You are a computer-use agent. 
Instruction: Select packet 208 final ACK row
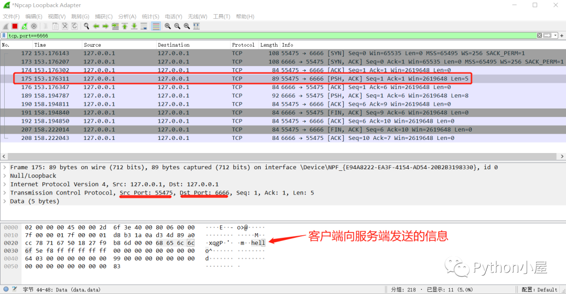tap(283, 138)
